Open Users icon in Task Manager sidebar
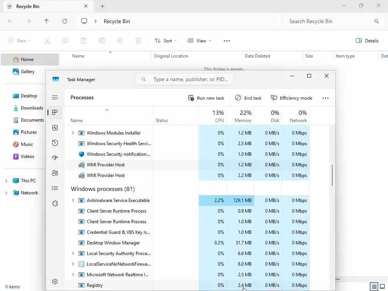388x291 pixels. click(55, 173)
